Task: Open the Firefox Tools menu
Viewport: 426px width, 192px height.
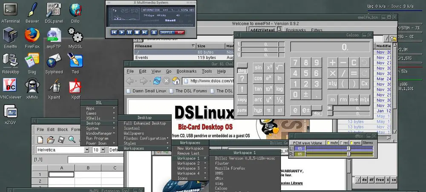Action: (x=207, y=71)
